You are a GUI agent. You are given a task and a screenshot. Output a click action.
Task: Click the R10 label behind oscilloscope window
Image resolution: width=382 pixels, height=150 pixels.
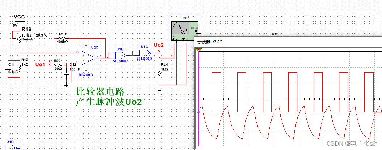(x=275, y=34)
